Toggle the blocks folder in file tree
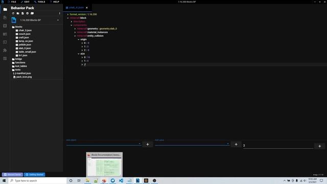Viewport: 327px width, 184px height. [17, 27]
